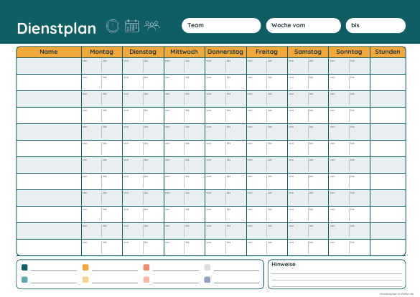Click the Dienstplan title

pyautogui.click(x=57, y=29)
